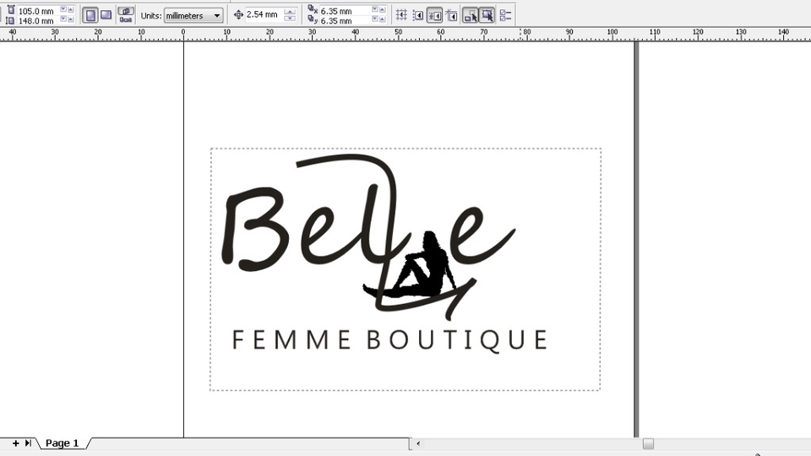Switch to Page 1 tab

tap(62, 443)
